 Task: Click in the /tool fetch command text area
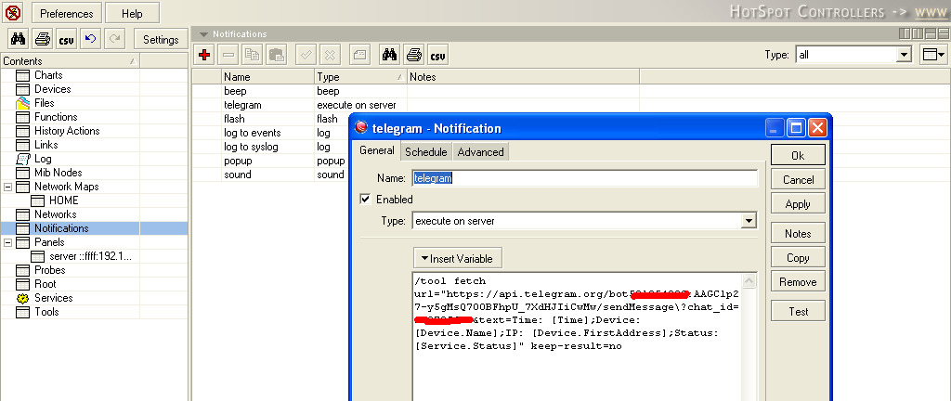click(576, 336)
